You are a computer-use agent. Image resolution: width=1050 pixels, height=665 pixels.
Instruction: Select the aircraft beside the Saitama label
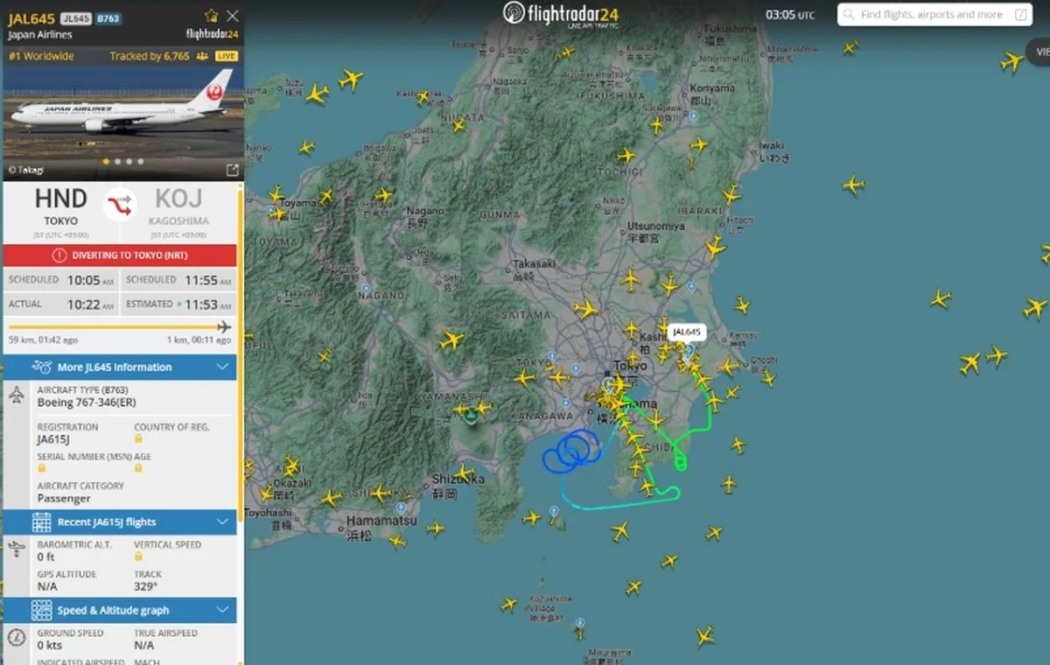click(585, 308)
